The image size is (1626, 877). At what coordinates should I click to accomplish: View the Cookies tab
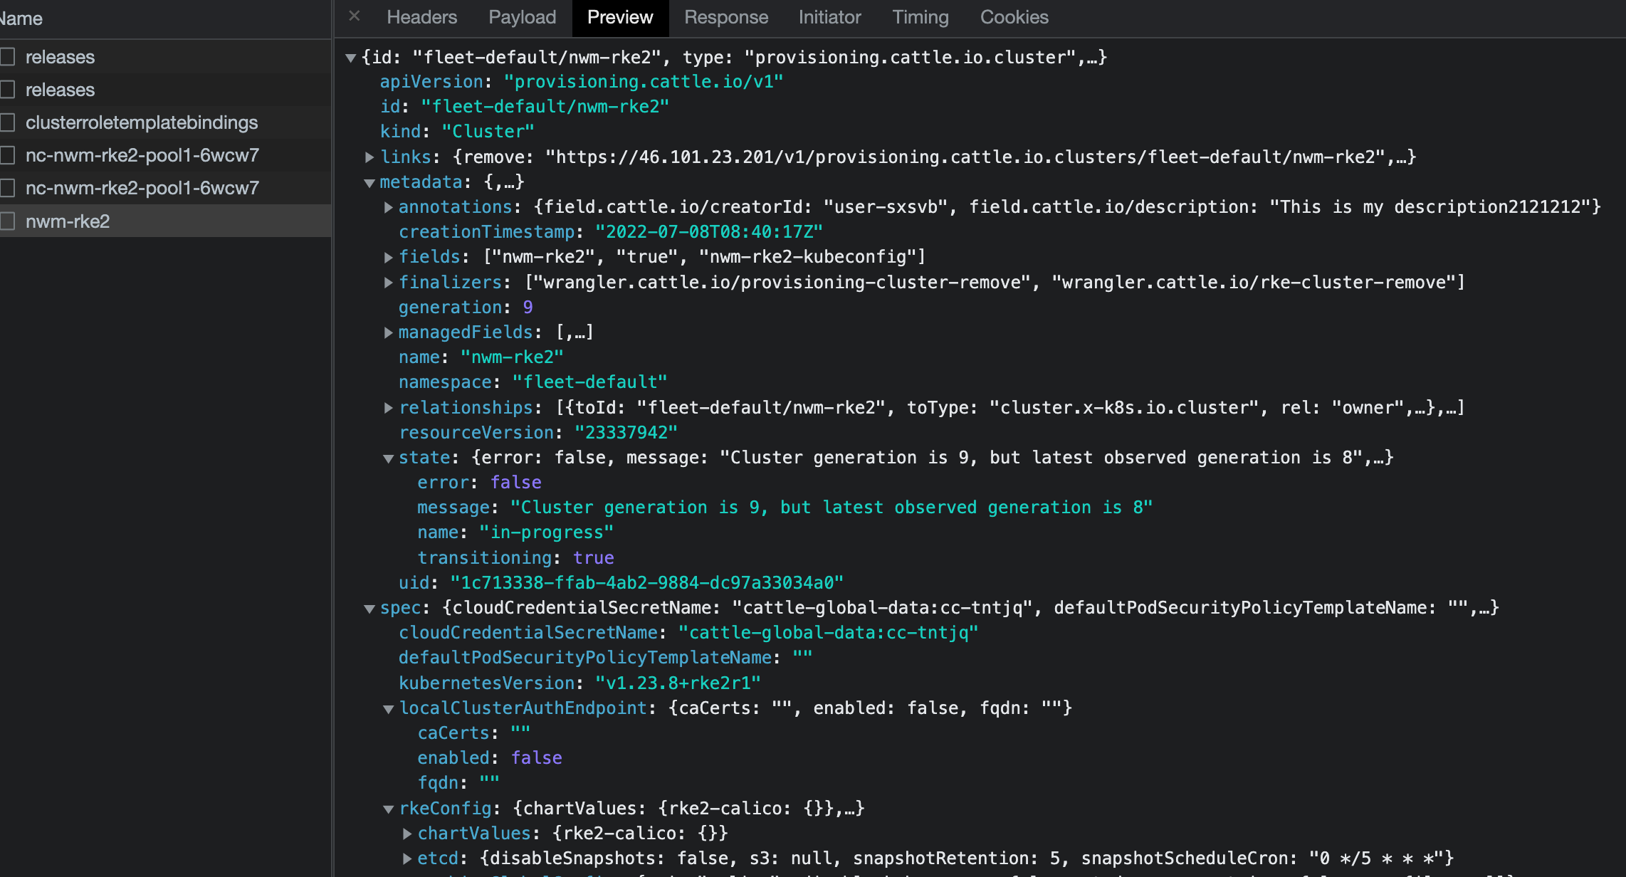(x=1014, y=17)
